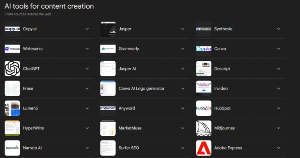300x158 pixels.
Task: Select the Writesonic name text
Action: [33, 48]
